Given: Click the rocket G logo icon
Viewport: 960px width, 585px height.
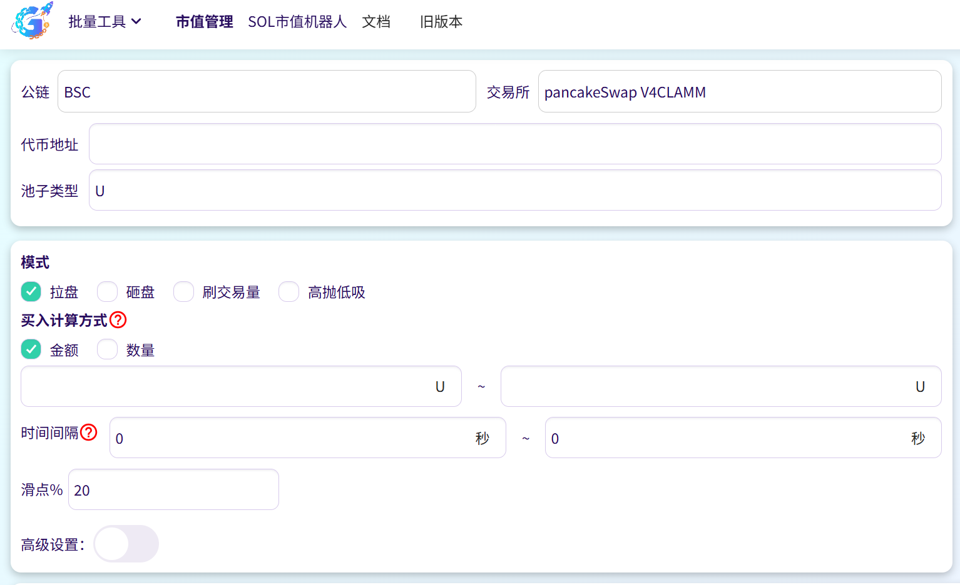Looking at the screenshot, I should 32,21.
